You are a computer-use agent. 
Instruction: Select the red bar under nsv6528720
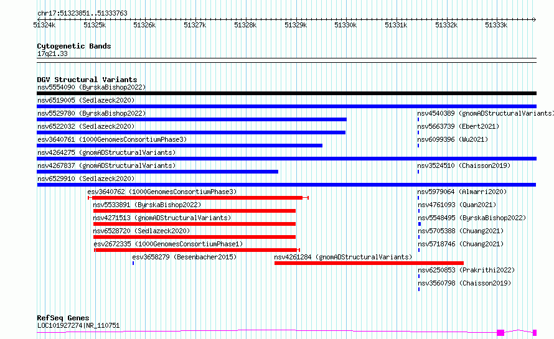point(194,237)
